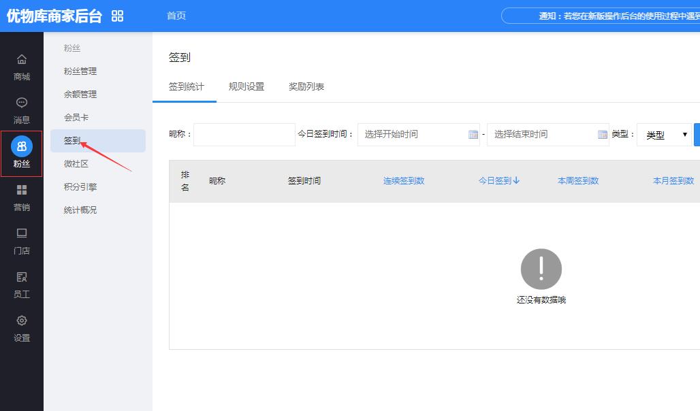
Task: Expand the 类型 type dropdown
Action: click(664, 135)
